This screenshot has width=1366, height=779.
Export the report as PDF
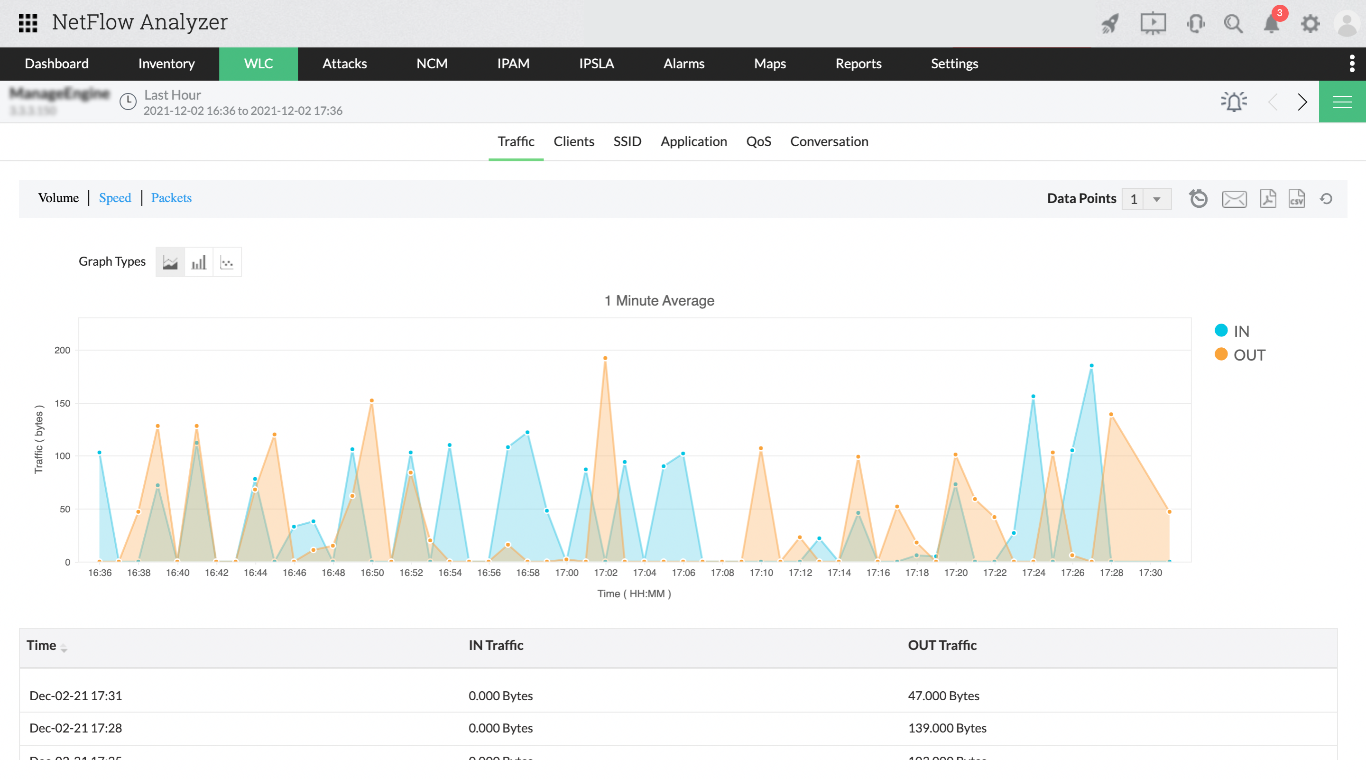tap(1268, 198)
